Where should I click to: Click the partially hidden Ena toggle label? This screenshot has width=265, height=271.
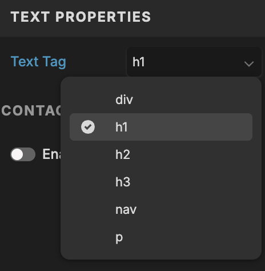click(51, 154)
